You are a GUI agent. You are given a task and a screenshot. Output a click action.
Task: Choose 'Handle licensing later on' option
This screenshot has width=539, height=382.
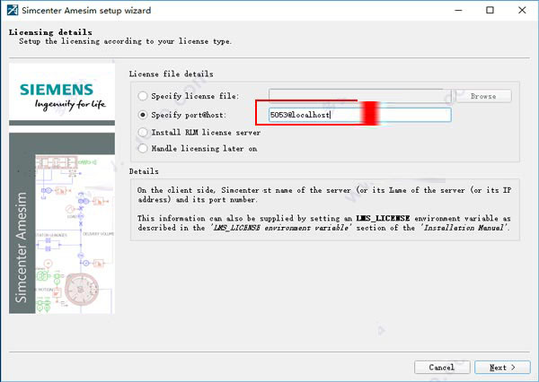(143, 148)
